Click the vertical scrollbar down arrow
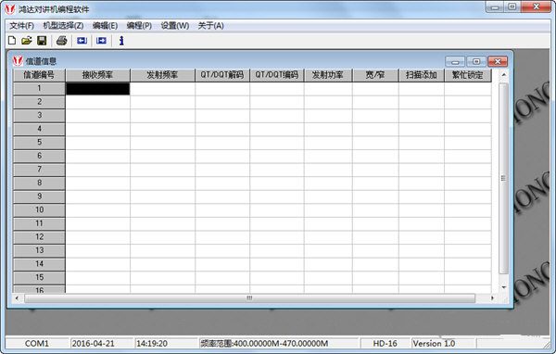556x354 pixels. (503, 287)
